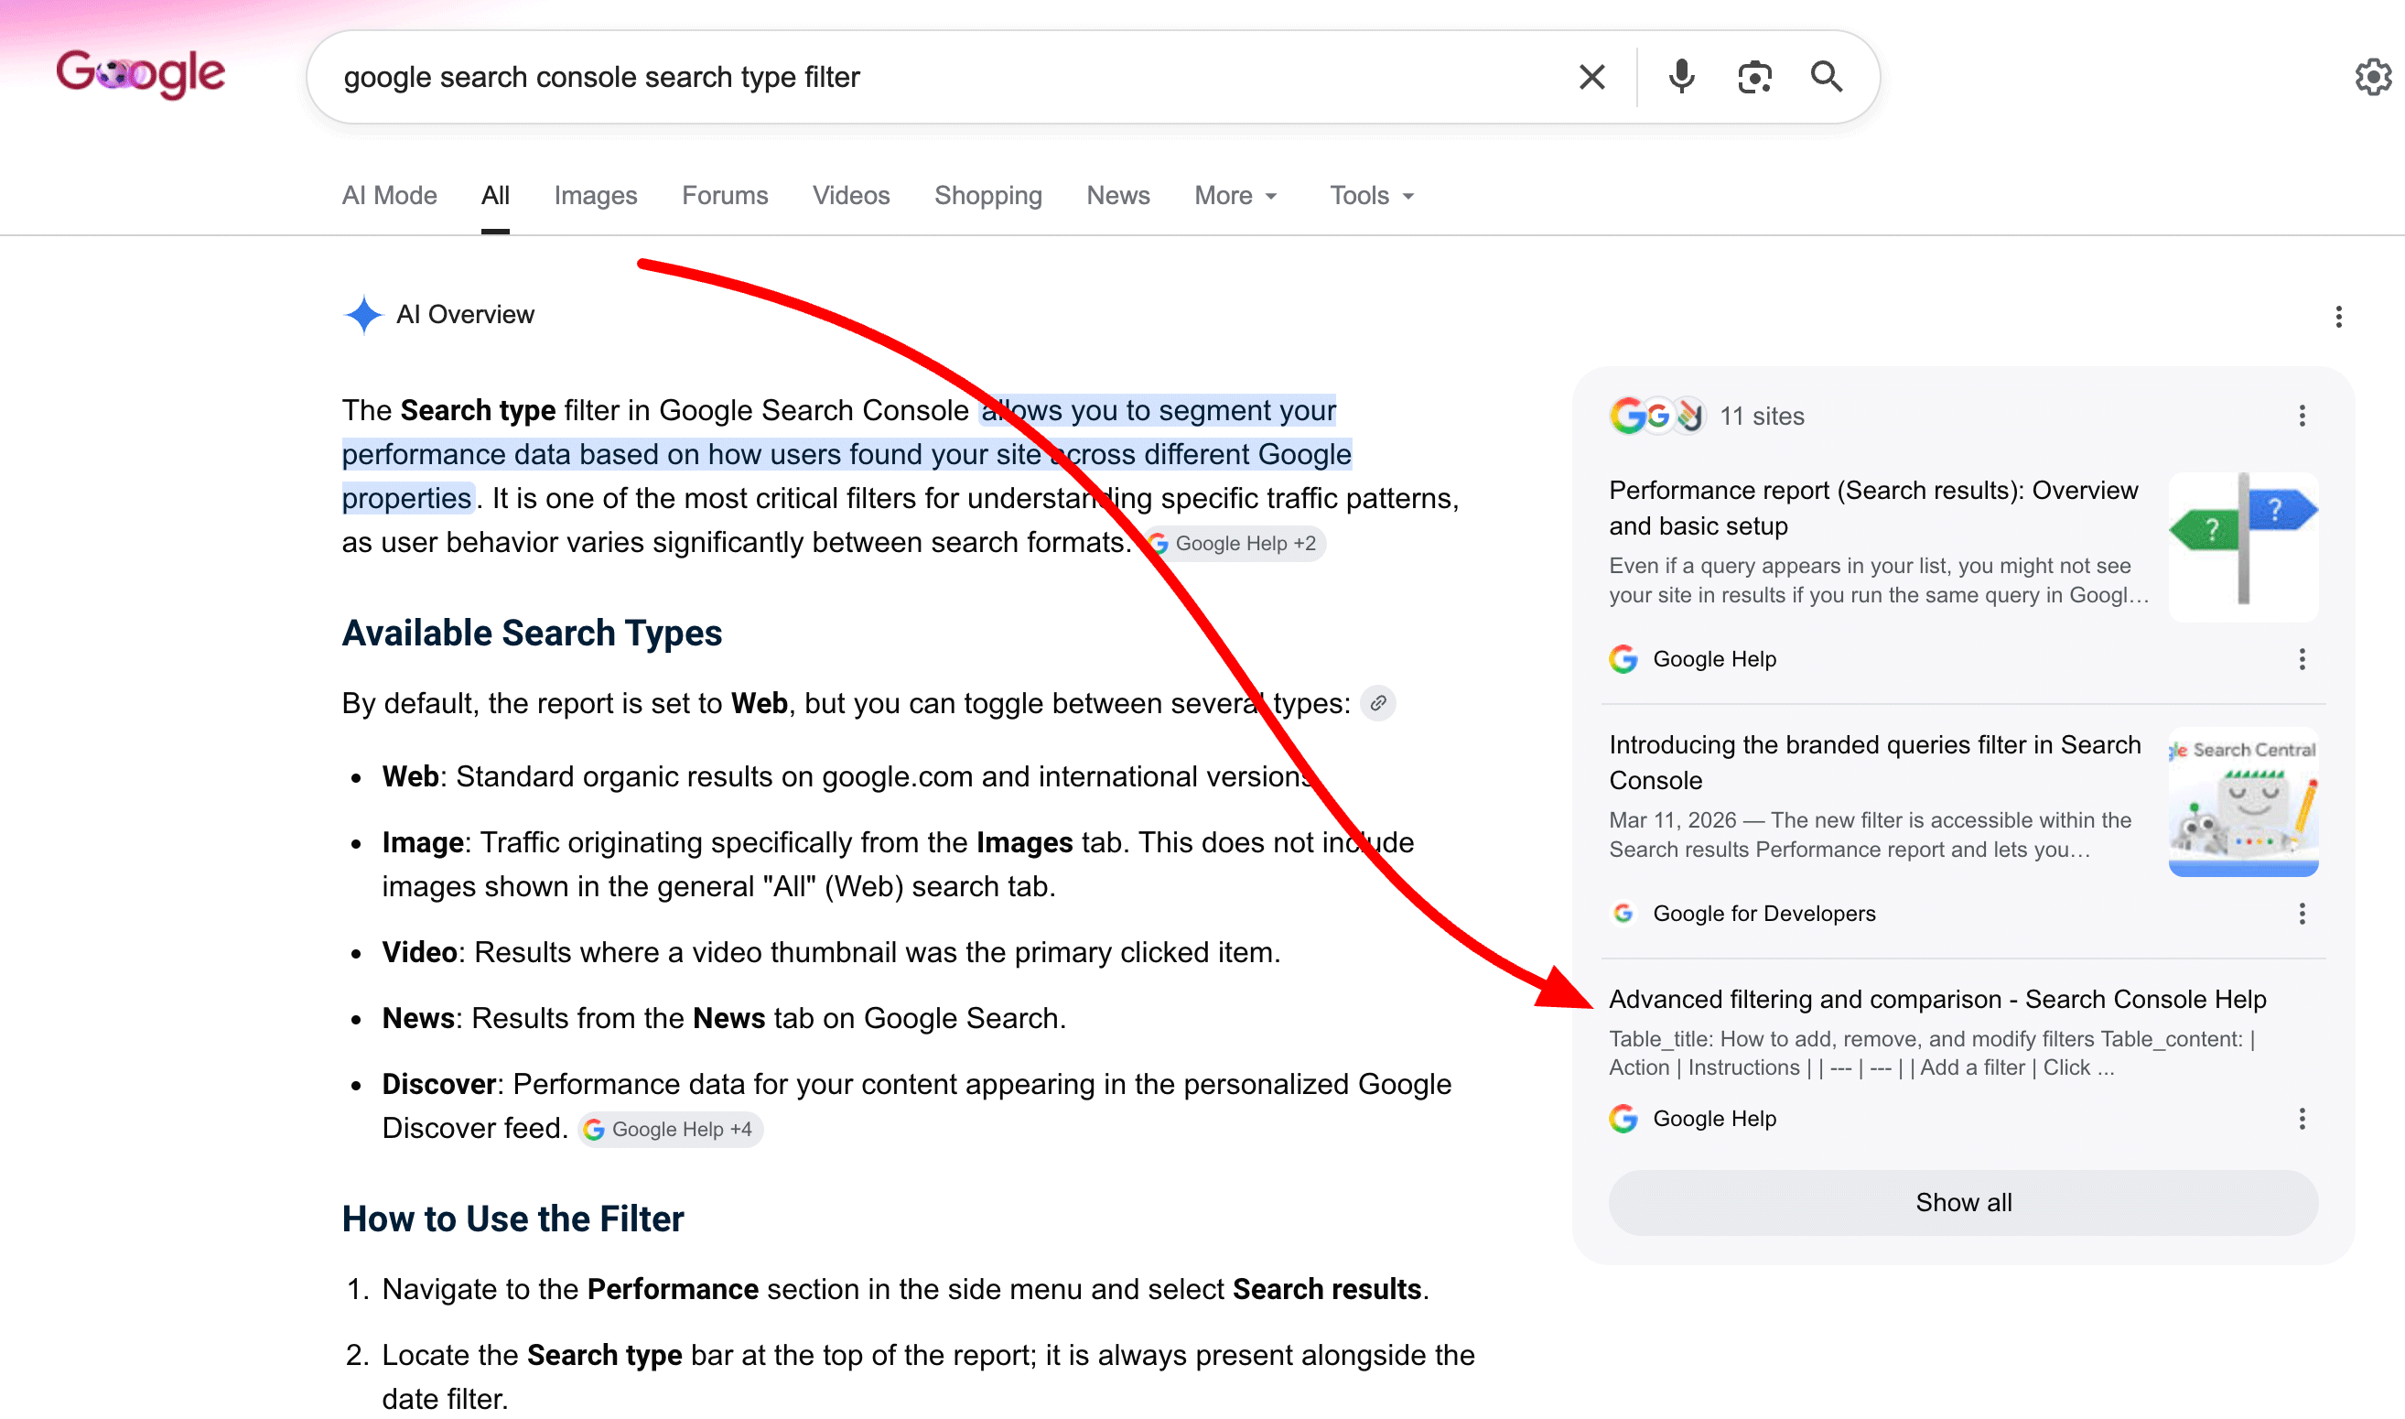Switch to Videos tab

pyautogui.click(x=851, y=195)
